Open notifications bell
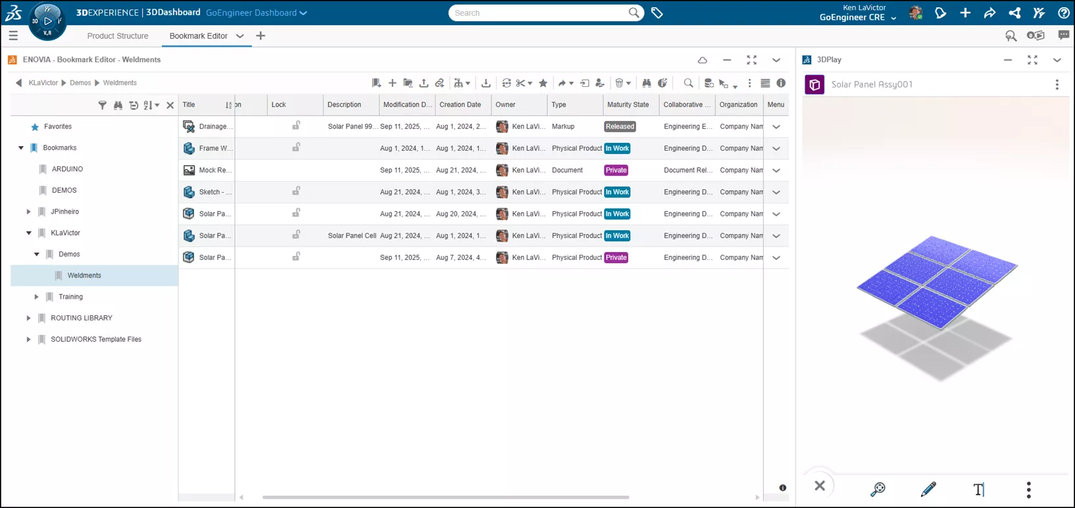This screenshot has width=1075, height=508. (x=940, y=13)
